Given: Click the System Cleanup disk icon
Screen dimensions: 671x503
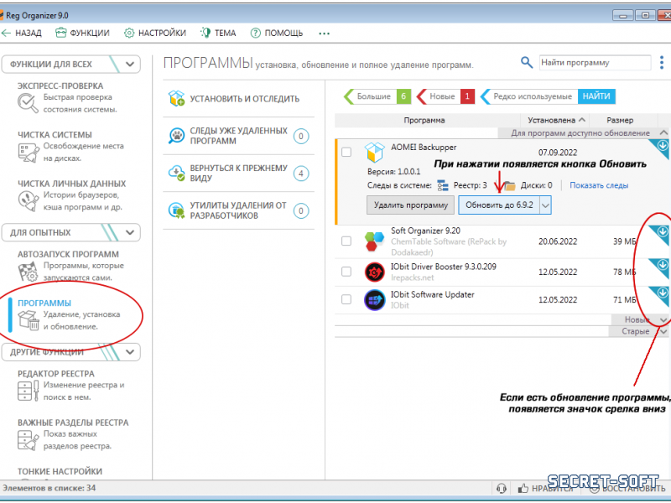Looking at the screenshot, I should click(27, 151).
